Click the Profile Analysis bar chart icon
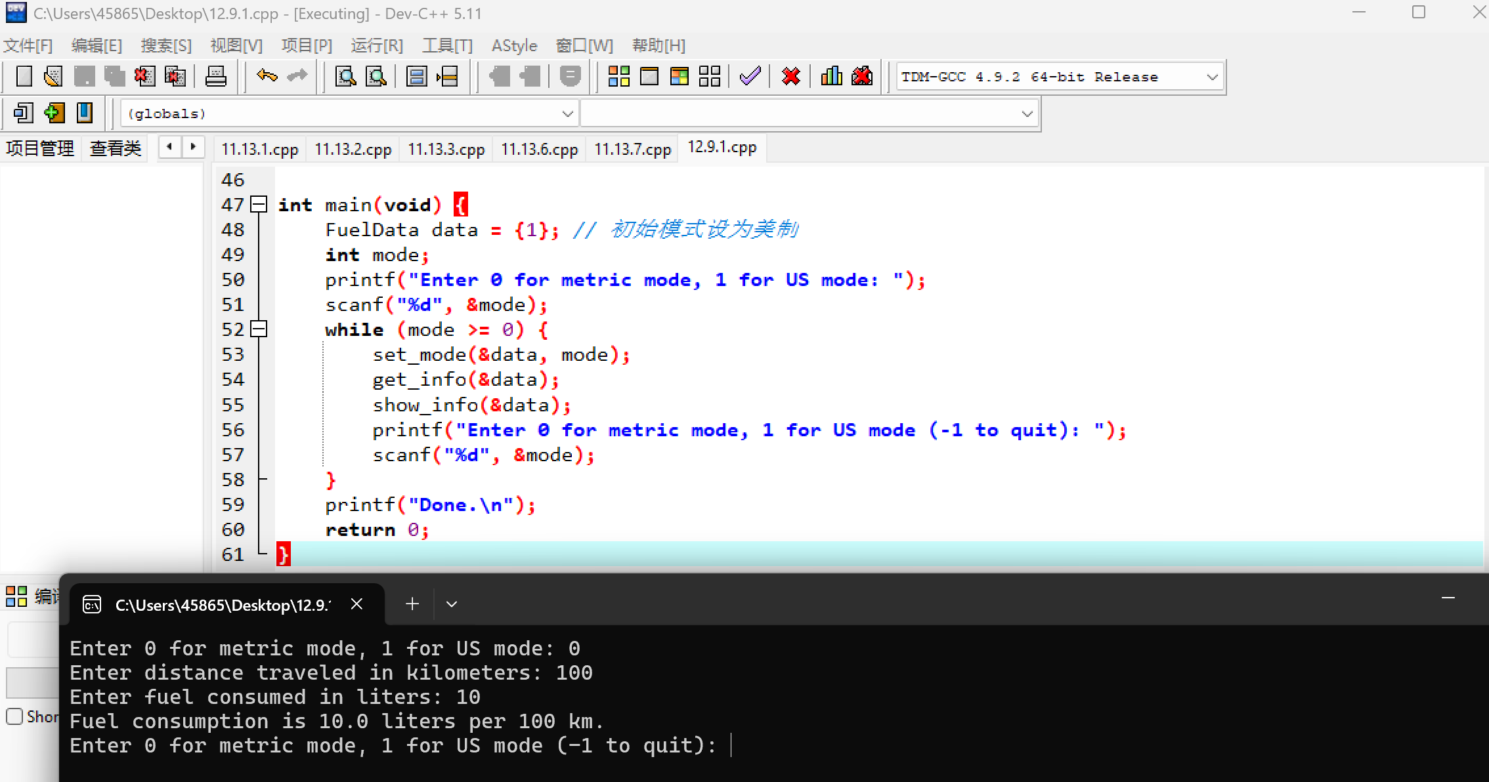This screenshot has width=1489, height=782. 831,77
